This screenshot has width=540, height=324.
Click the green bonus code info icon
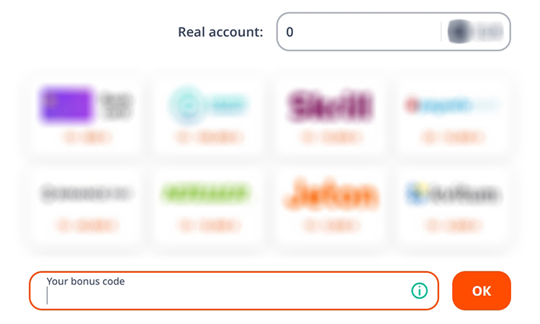tap(419, 290)
